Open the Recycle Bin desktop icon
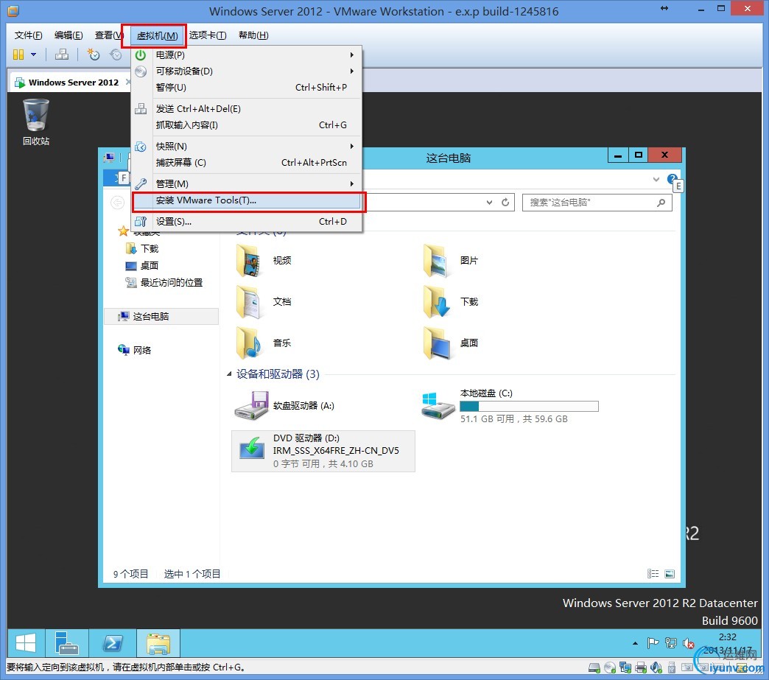Viewport: 769px width, 680px height. (36, 122)
